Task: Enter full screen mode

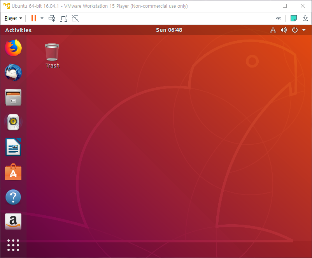Action: [63, 18]
